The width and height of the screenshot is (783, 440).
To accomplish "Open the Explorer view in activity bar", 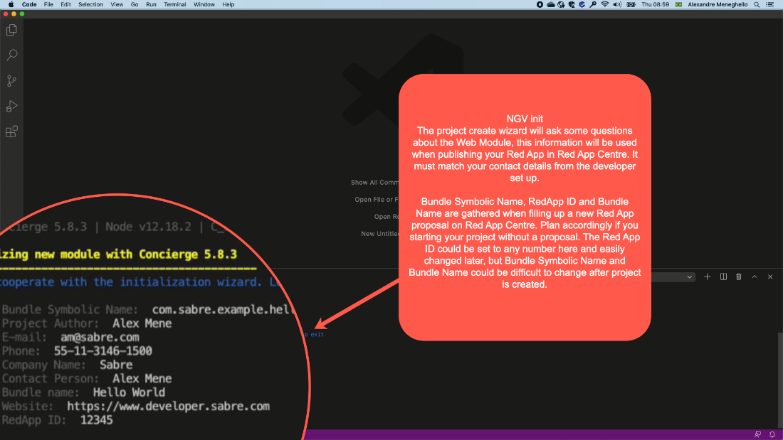I will 11,30.
